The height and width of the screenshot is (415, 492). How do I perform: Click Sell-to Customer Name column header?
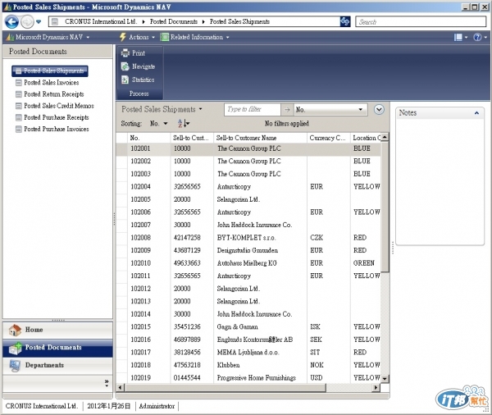(260, 138)
